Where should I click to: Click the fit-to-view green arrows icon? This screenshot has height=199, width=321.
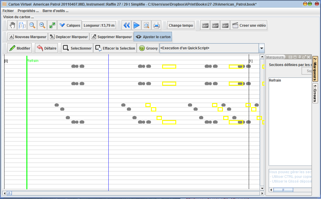(52, 26)
